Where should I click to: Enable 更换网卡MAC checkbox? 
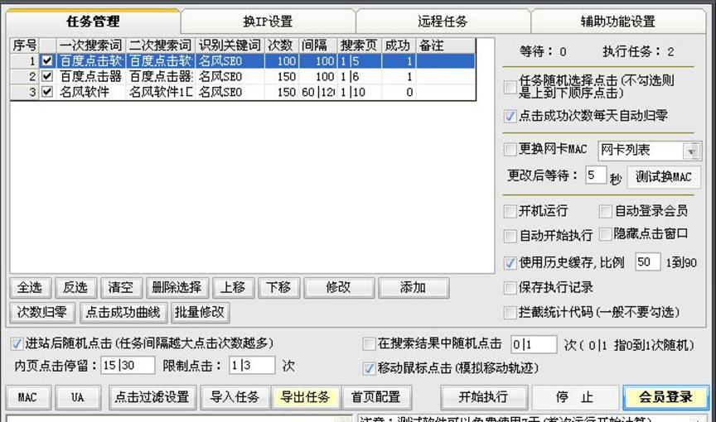[x=510, y=149]
